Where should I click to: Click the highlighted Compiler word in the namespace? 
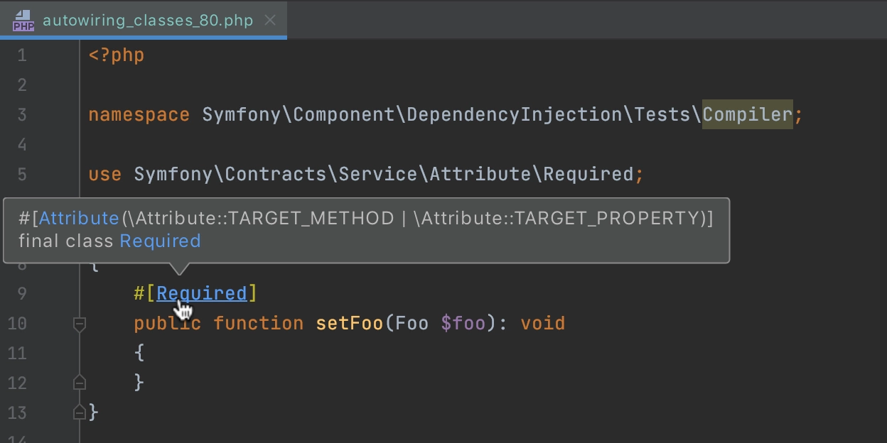(x=747, y=114)
